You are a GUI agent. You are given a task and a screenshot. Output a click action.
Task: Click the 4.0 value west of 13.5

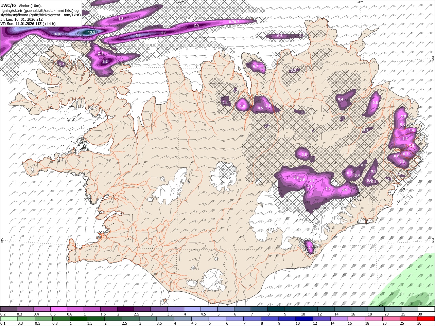[57, 34]
